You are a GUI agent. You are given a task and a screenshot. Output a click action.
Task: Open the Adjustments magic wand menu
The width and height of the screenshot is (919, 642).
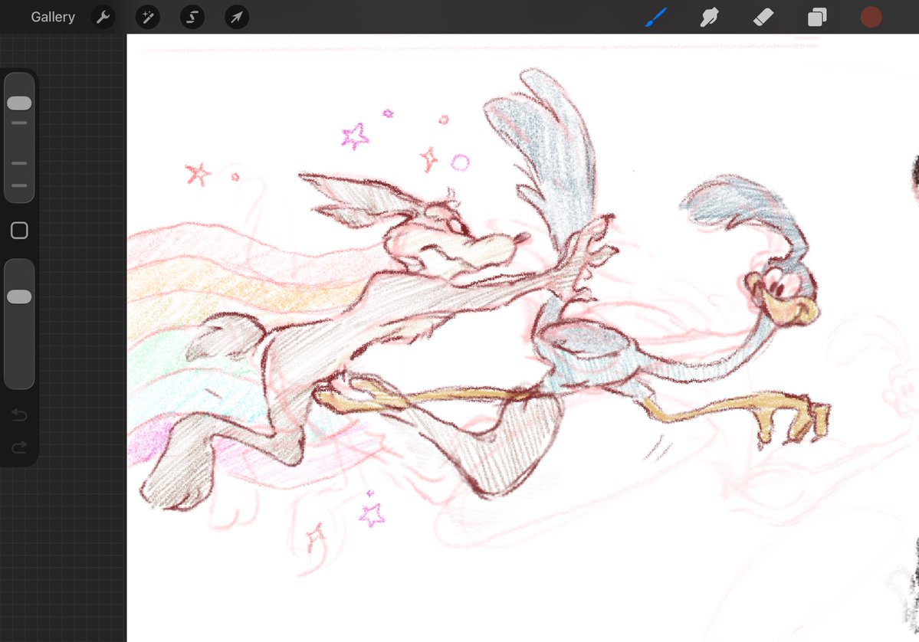(148, 17)
